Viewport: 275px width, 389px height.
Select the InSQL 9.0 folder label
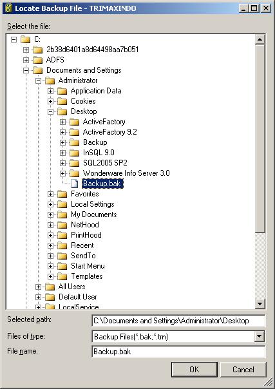[99, 153]
